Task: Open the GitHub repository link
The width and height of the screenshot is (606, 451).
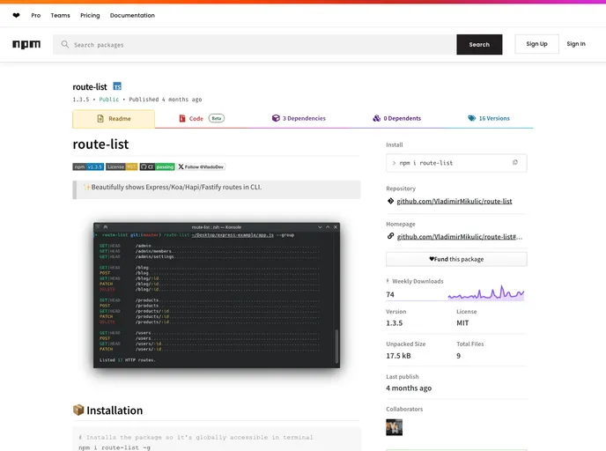Action: [x=454, y=201]
